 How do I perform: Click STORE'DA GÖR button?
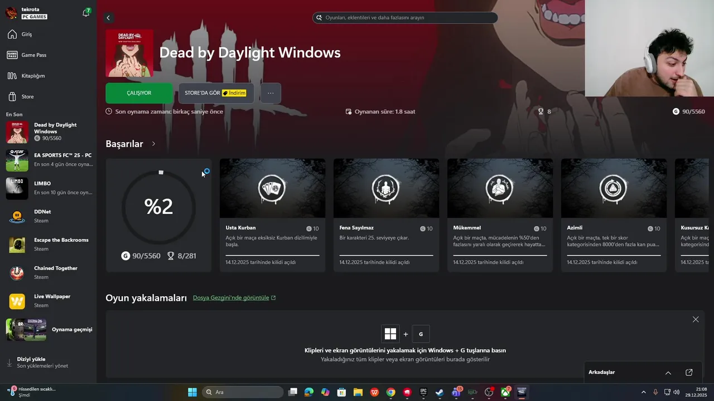[216, 93]
